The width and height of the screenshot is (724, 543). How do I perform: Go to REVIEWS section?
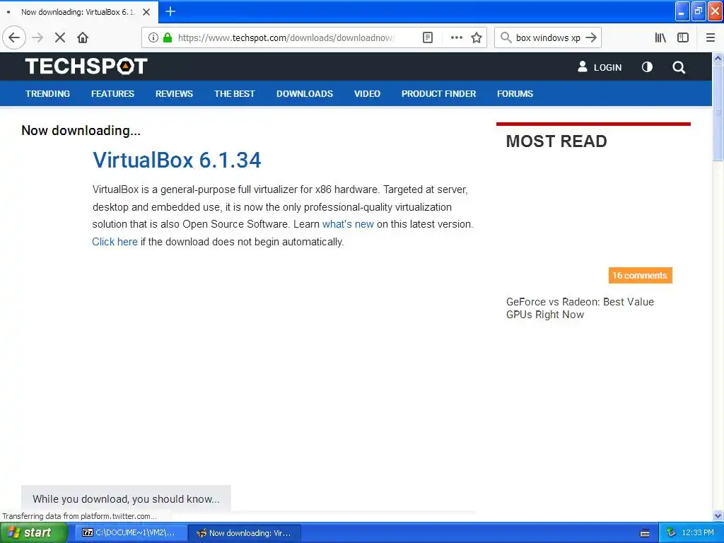point(174,94)
